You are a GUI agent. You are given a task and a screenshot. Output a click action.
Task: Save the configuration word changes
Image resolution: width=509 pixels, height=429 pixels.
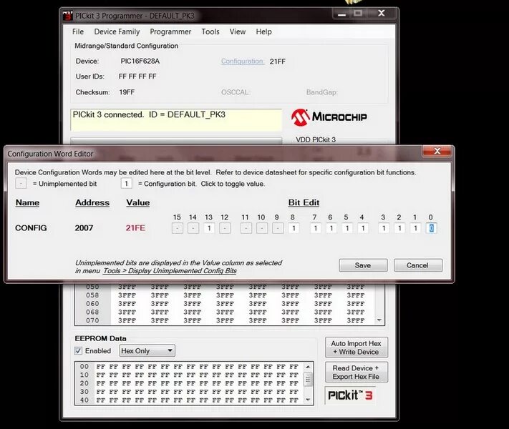pyautogui.click(x=363, y=265)
